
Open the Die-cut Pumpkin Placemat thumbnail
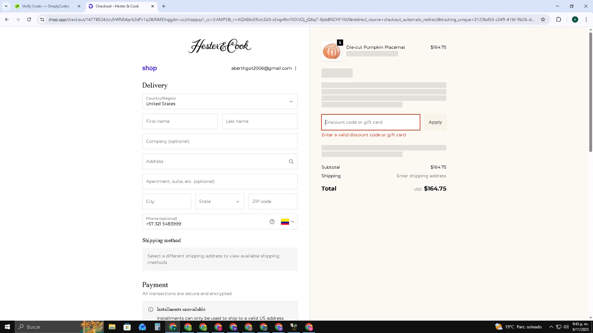(332, 51)
